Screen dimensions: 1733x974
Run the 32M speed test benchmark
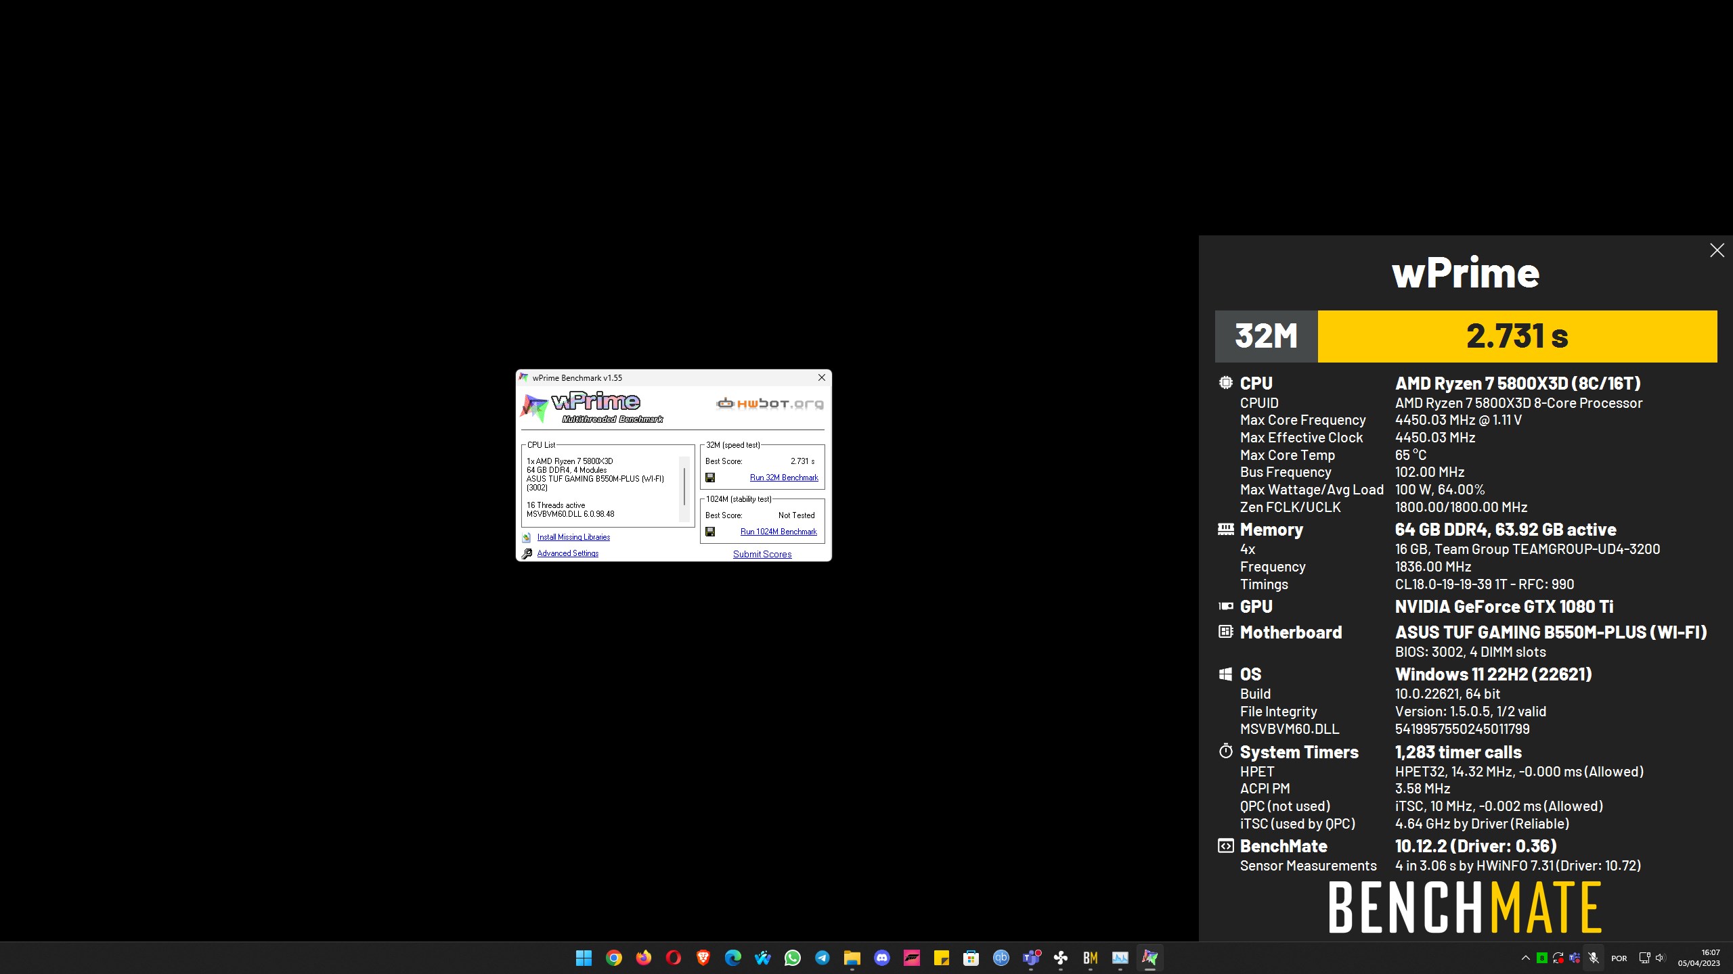[784, 478]
